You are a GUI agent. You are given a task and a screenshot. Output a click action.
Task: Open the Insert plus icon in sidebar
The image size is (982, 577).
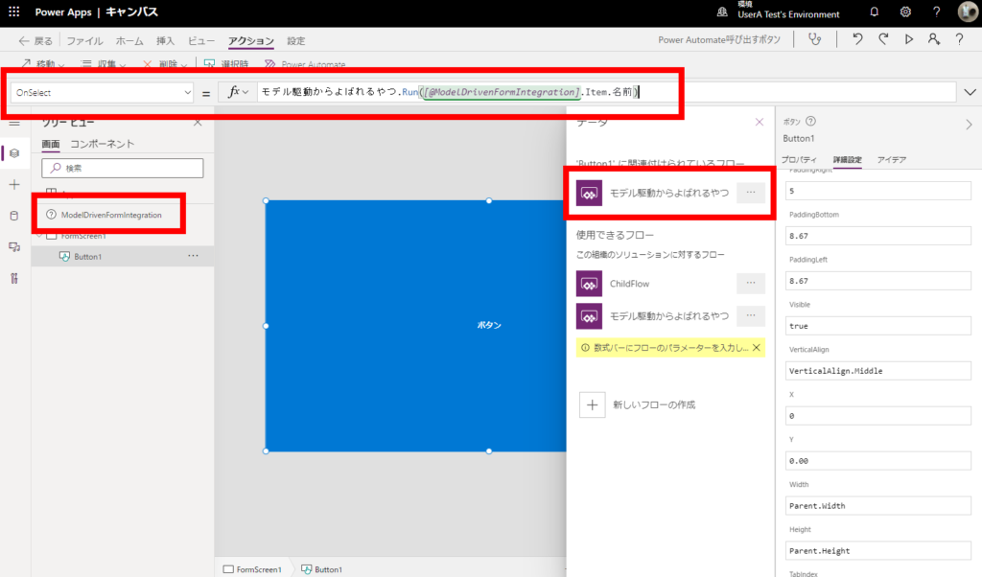click(14, 185)
